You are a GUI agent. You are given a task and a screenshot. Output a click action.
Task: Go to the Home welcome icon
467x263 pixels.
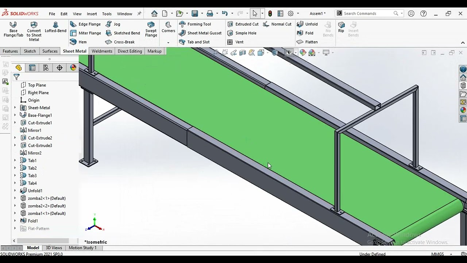[x=154, y=14]
